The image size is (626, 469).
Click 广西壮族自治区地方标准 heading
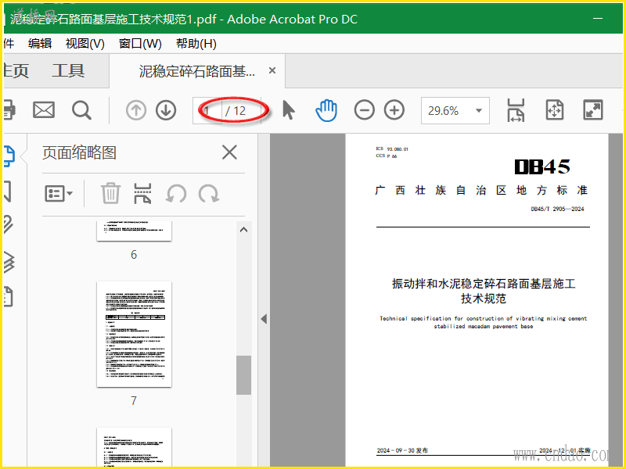[481, 190]
